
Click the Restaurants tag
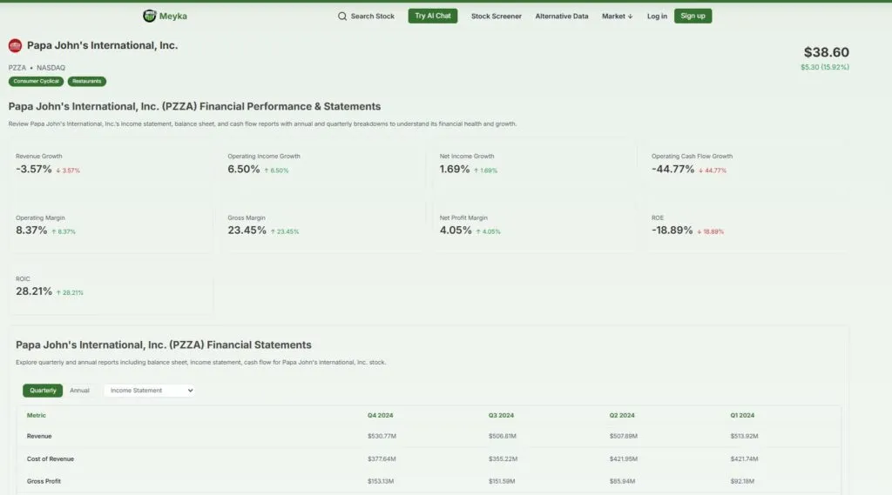(86, 81)
